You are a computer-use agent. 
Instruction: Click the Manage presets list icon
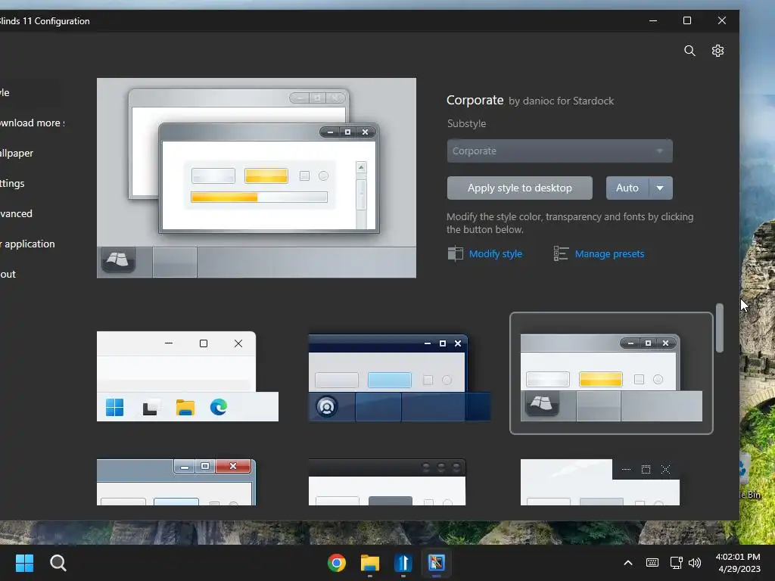click(x=561, y=253)
